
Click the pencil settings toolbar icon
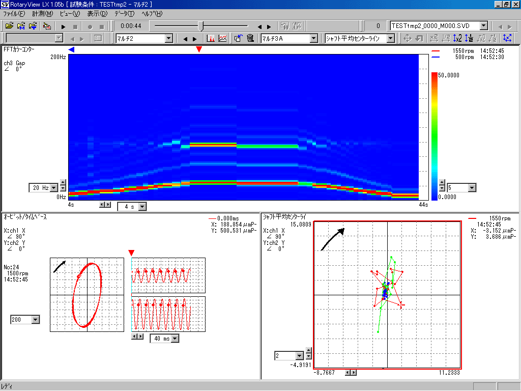tap(47, 26)
